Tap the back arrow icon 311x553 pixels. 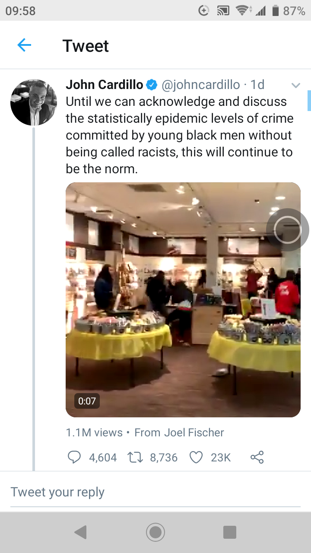pyautogui.click(x=24, y=45)
